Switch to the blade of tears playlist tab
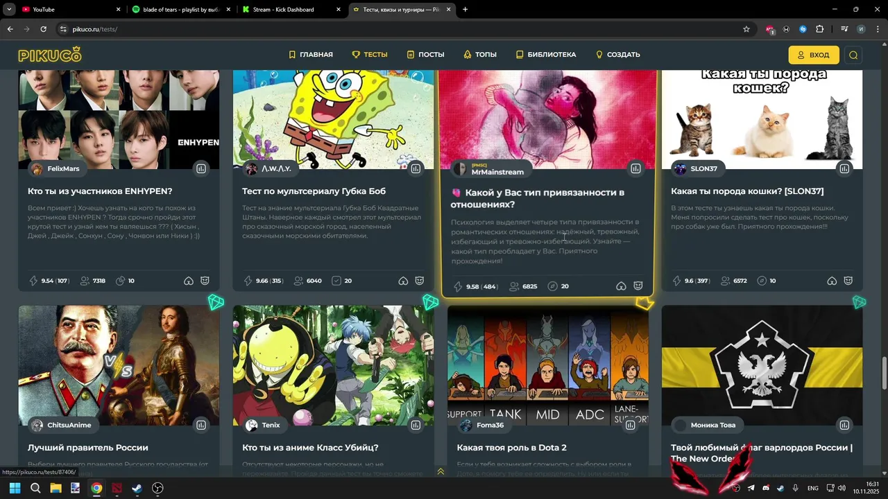 [x=180, y=10]
